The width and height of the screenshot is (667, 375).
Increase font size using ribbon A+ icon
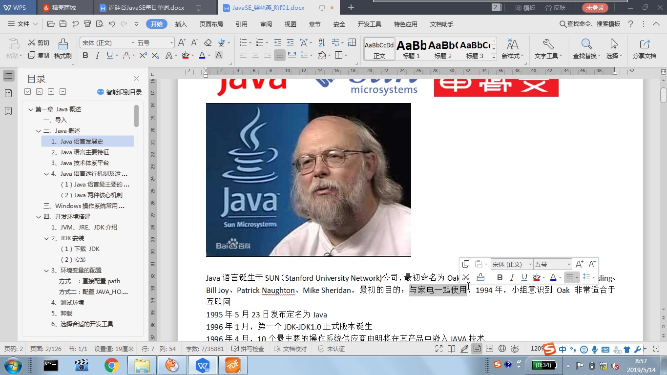pos(182,42)
